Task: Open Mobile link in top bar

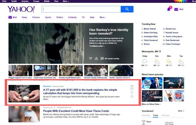Action: point(47,1)
